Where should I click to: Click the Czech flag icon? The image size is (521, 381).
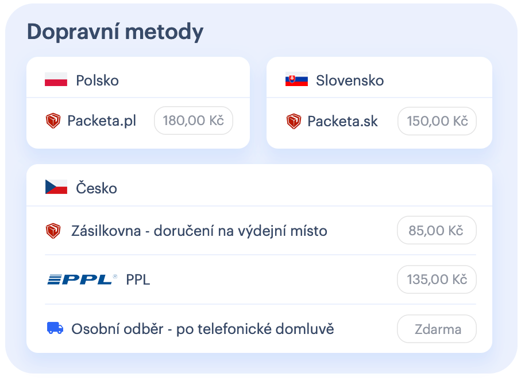click(55, 188)
